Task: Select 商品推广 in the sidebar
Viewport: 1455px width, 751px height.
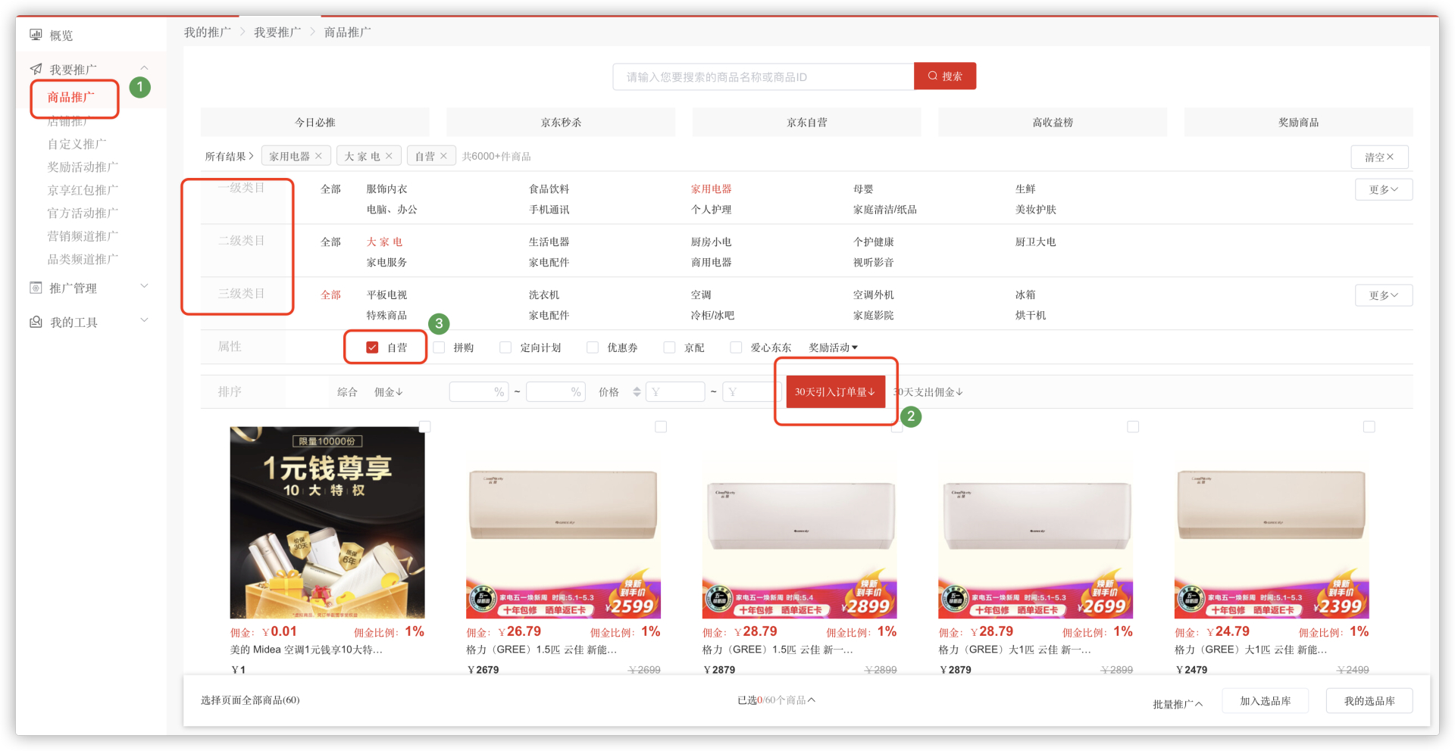Action: (x=71, y=98)
